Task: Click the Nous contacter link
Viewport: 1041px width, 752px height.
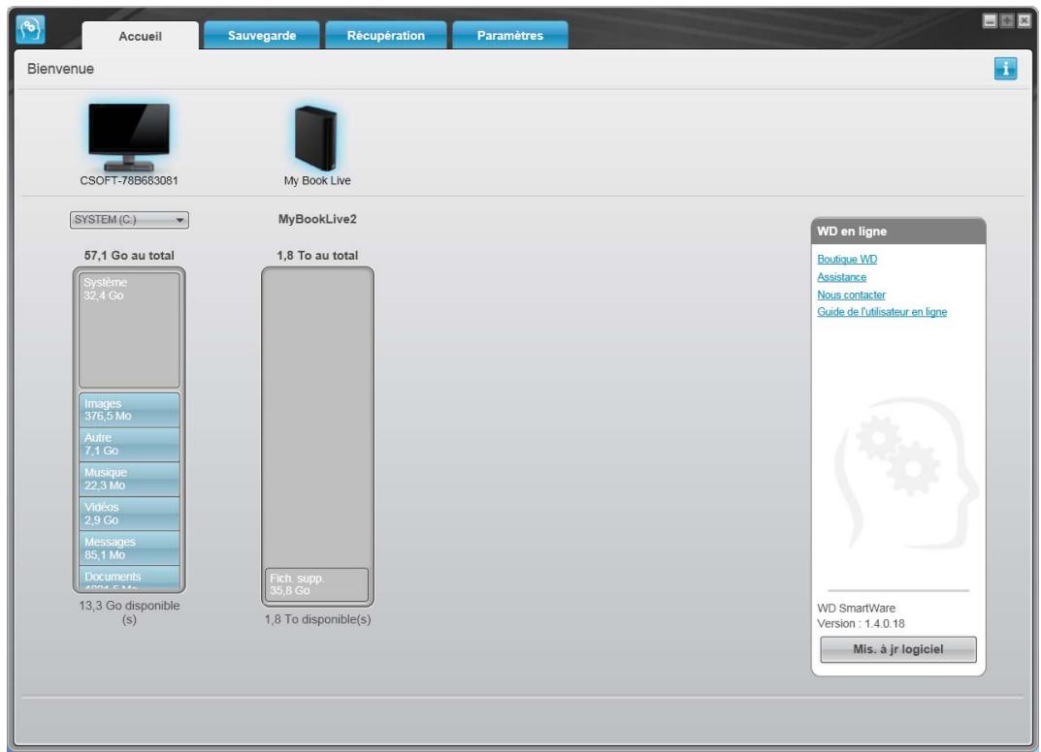Action: (851, 296)
